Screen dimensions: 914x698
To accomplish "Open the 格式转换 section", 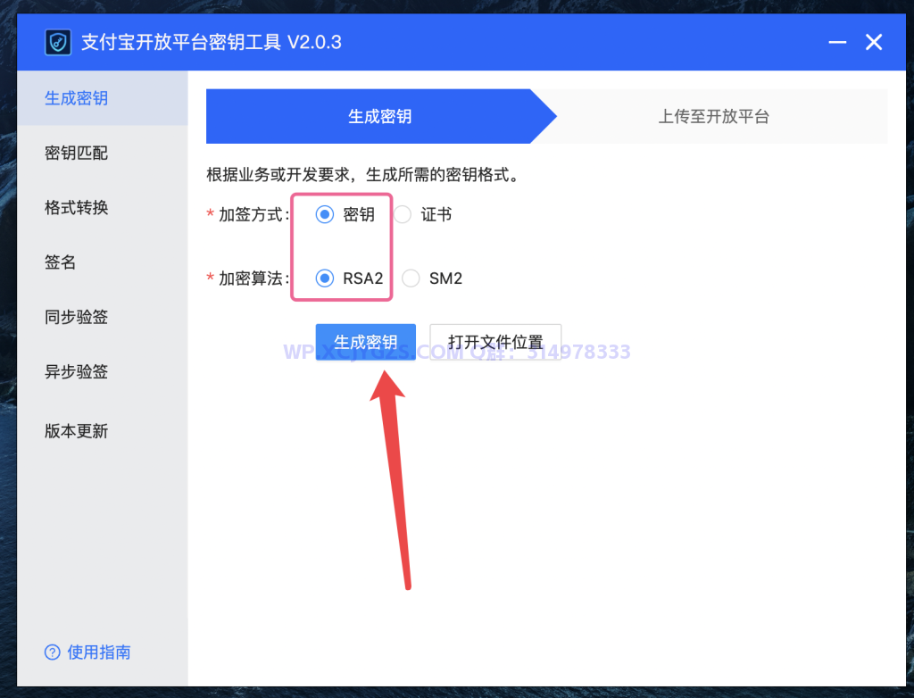I will (76, 208).
